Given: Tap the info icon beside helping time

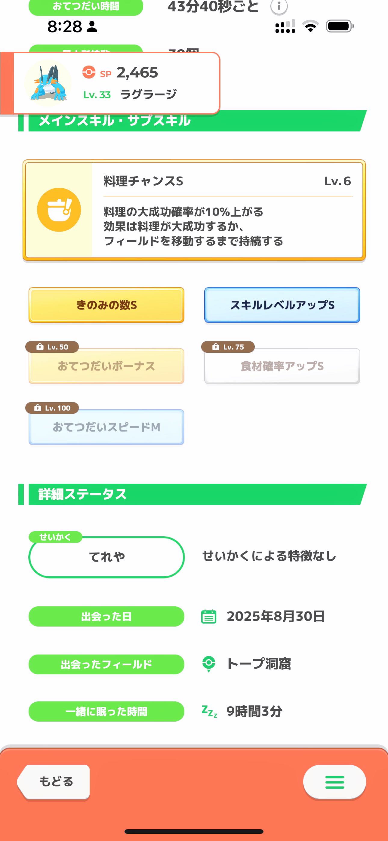Looking at the screenshot, I should tap(279, 7).
